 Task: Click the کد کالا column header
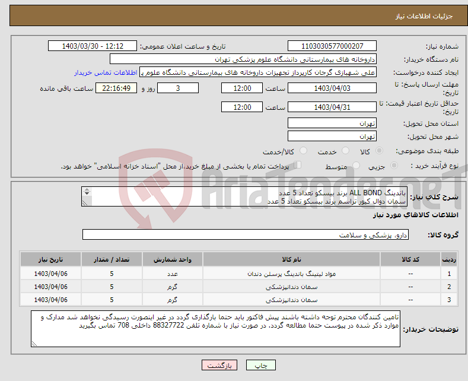pyautogui.click(x=410, y=259)
